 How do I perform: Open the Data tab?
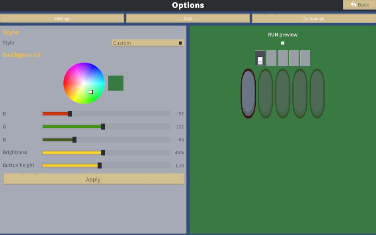pyautogui.click(x=188, y=18)
